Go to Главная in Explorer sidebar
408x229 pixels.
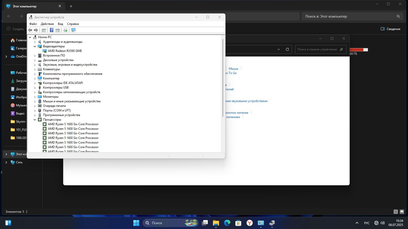tap(18, 40)
